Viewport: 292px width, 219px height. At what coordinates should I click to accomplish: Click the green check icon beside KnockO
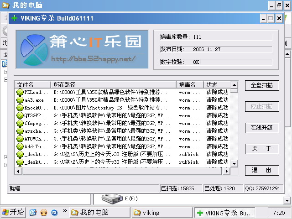pyautogui.click(x=20, y=108)
